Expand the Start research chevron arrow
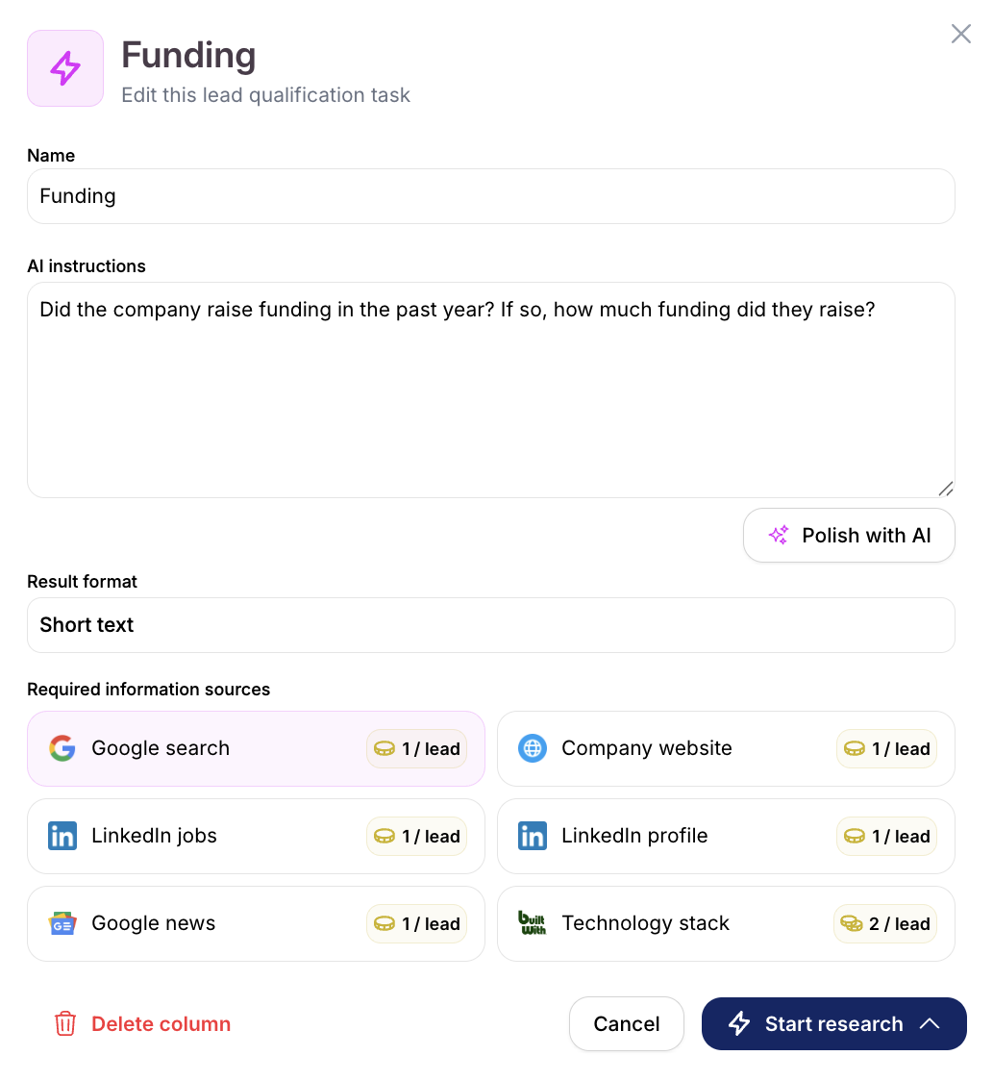Screen dimensions: 993x1081 [x=930, y=1023]
